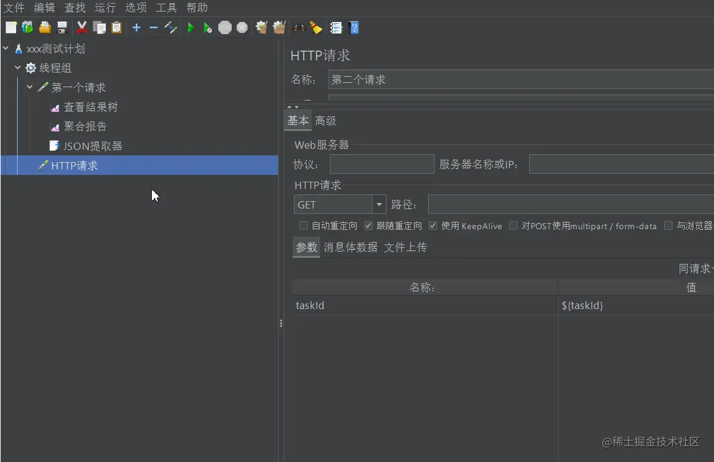Click the chart icon beside 聚合报告
This screenshot has width=714, height=462.
click(x=55, y=127)
